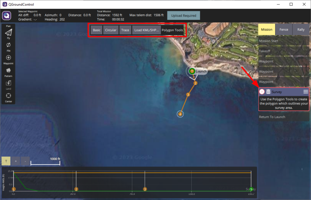Switch to Fly view icon
This screenshot has height=200, width=311.
pyautogui.click(x=9, y=33)
